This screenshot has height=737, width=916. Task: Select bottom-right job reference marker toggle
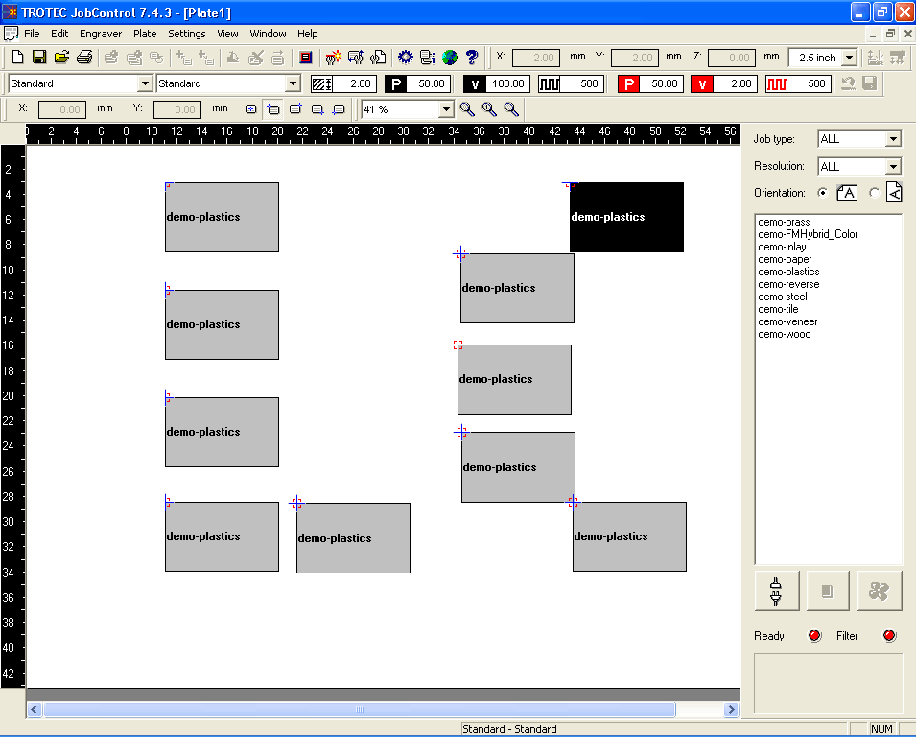tap(317, 109)
